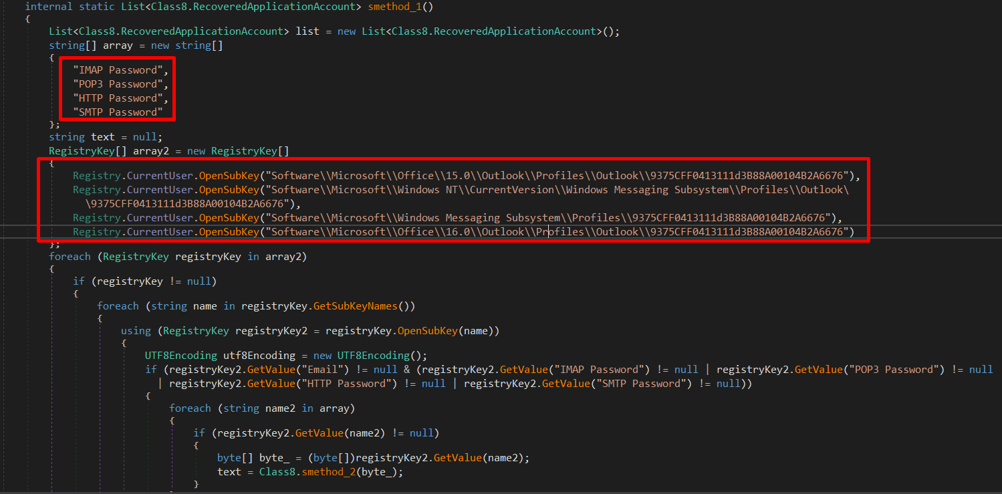Click OpenSubKey in the 'OpenSubKey(name)' call
Viewport: 1002px width, 494px height.
pyautogui.click(x=428, y=331)
